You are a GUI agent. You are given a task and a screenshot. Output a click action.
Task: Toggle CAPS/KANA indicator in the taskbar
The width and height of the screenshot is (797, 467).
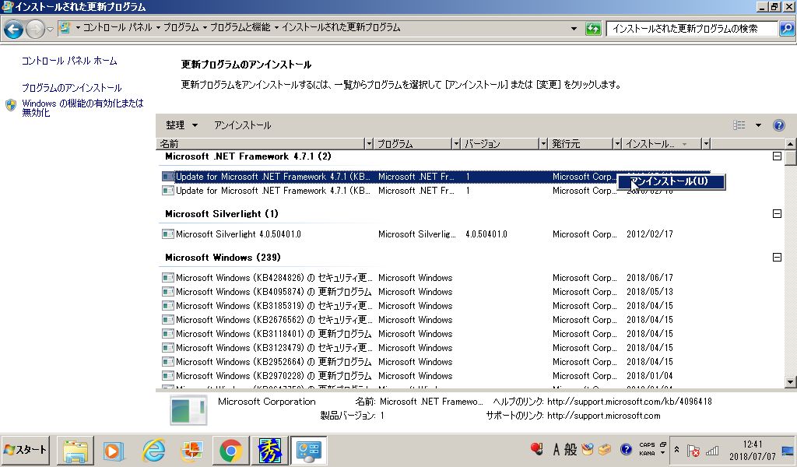click(x=648, y=449)
